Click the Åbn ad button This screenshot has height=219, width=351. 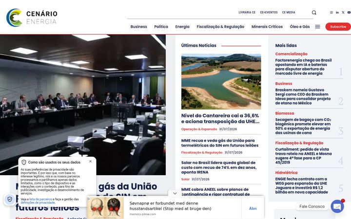[x=253, y=208]
